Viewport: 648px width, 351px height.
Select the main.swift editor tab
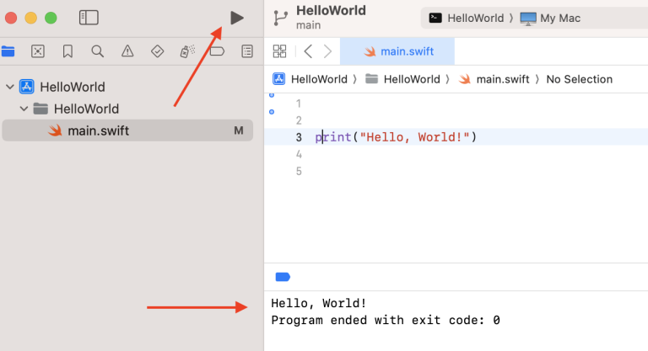pos(397,51)
